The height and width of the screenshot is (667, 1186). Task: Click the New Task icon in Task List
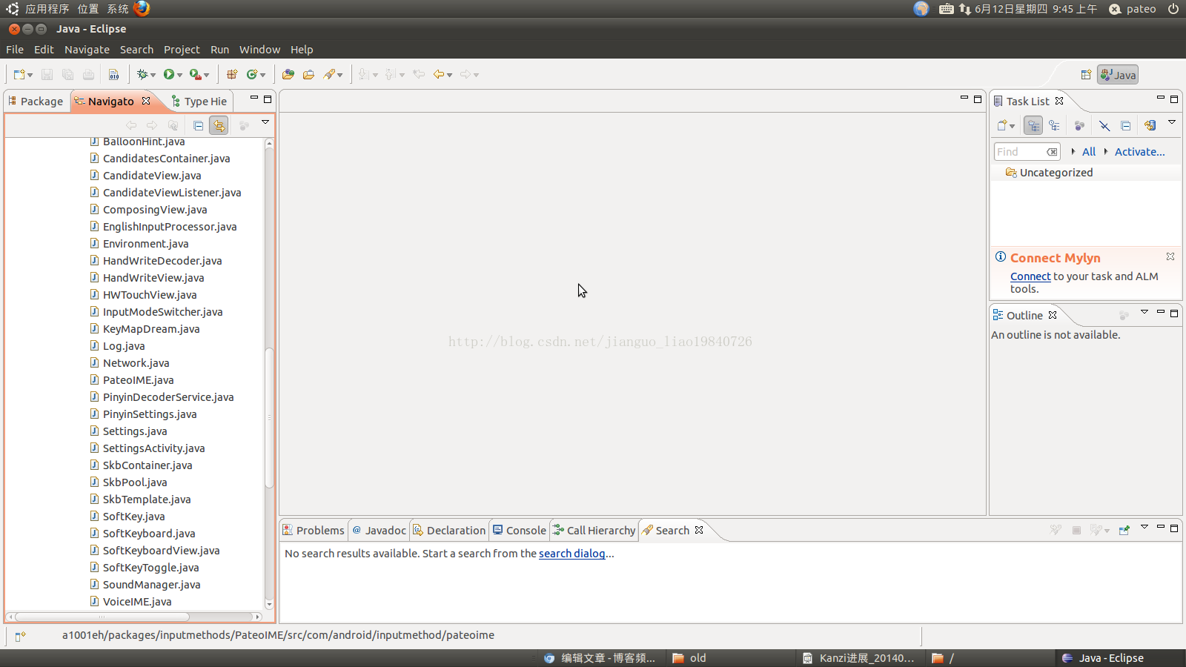1002,125
